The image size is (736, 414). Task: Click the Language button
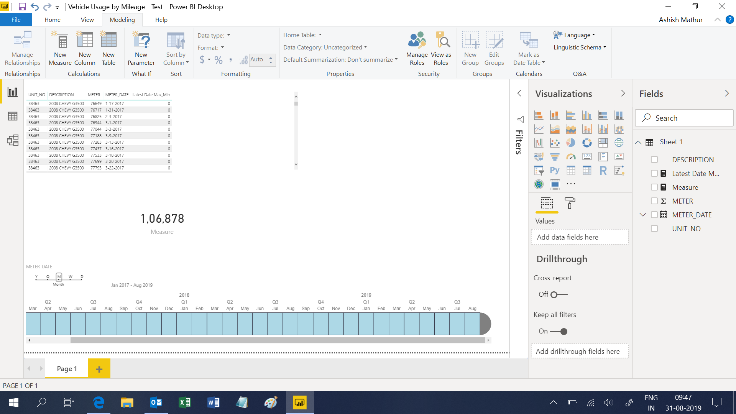tap(574, 35)
